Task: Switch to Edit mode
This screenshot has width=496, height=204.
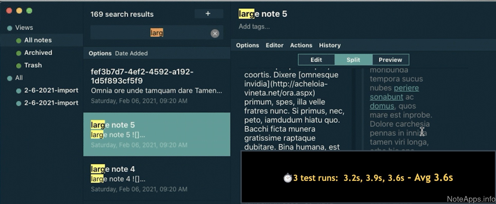Action: (x=316, y=60)
